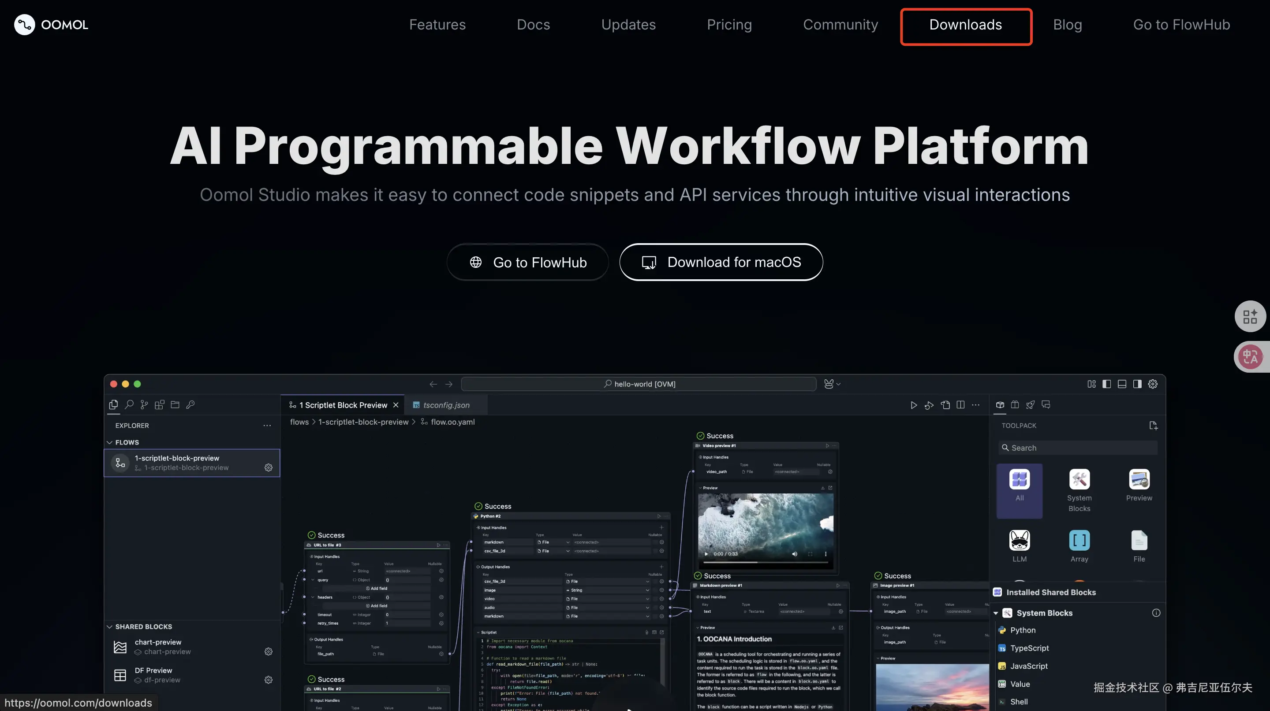
Task: Switch to the tsconfig.json tab
Action: tap(446, 405)
